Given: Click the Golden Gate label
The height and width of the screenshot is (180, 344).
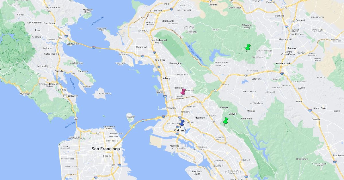Looking at the screenshot, I should (70, 125).
